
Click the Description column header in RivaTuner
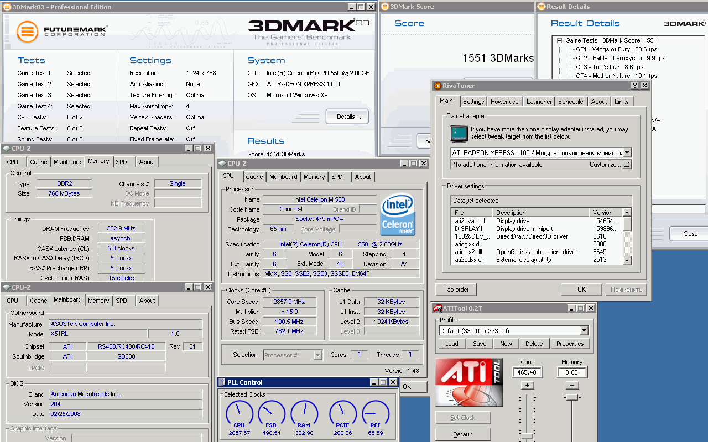[x=542, y=212]
